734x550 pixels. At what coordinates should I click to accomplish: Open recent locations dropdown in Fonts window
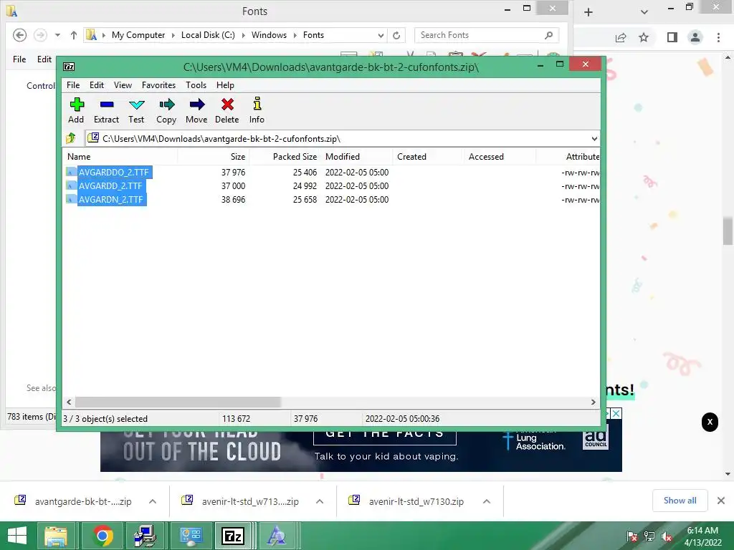pyautogui.click(x=57, y=35)
